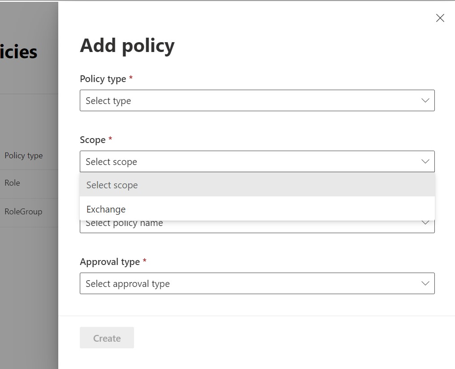Click the Approval type field label
This screenshot has width=455, height=369.
coord(110,262)
